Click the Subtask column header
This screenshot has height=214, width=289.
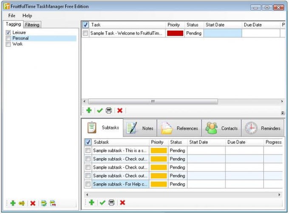121,142
